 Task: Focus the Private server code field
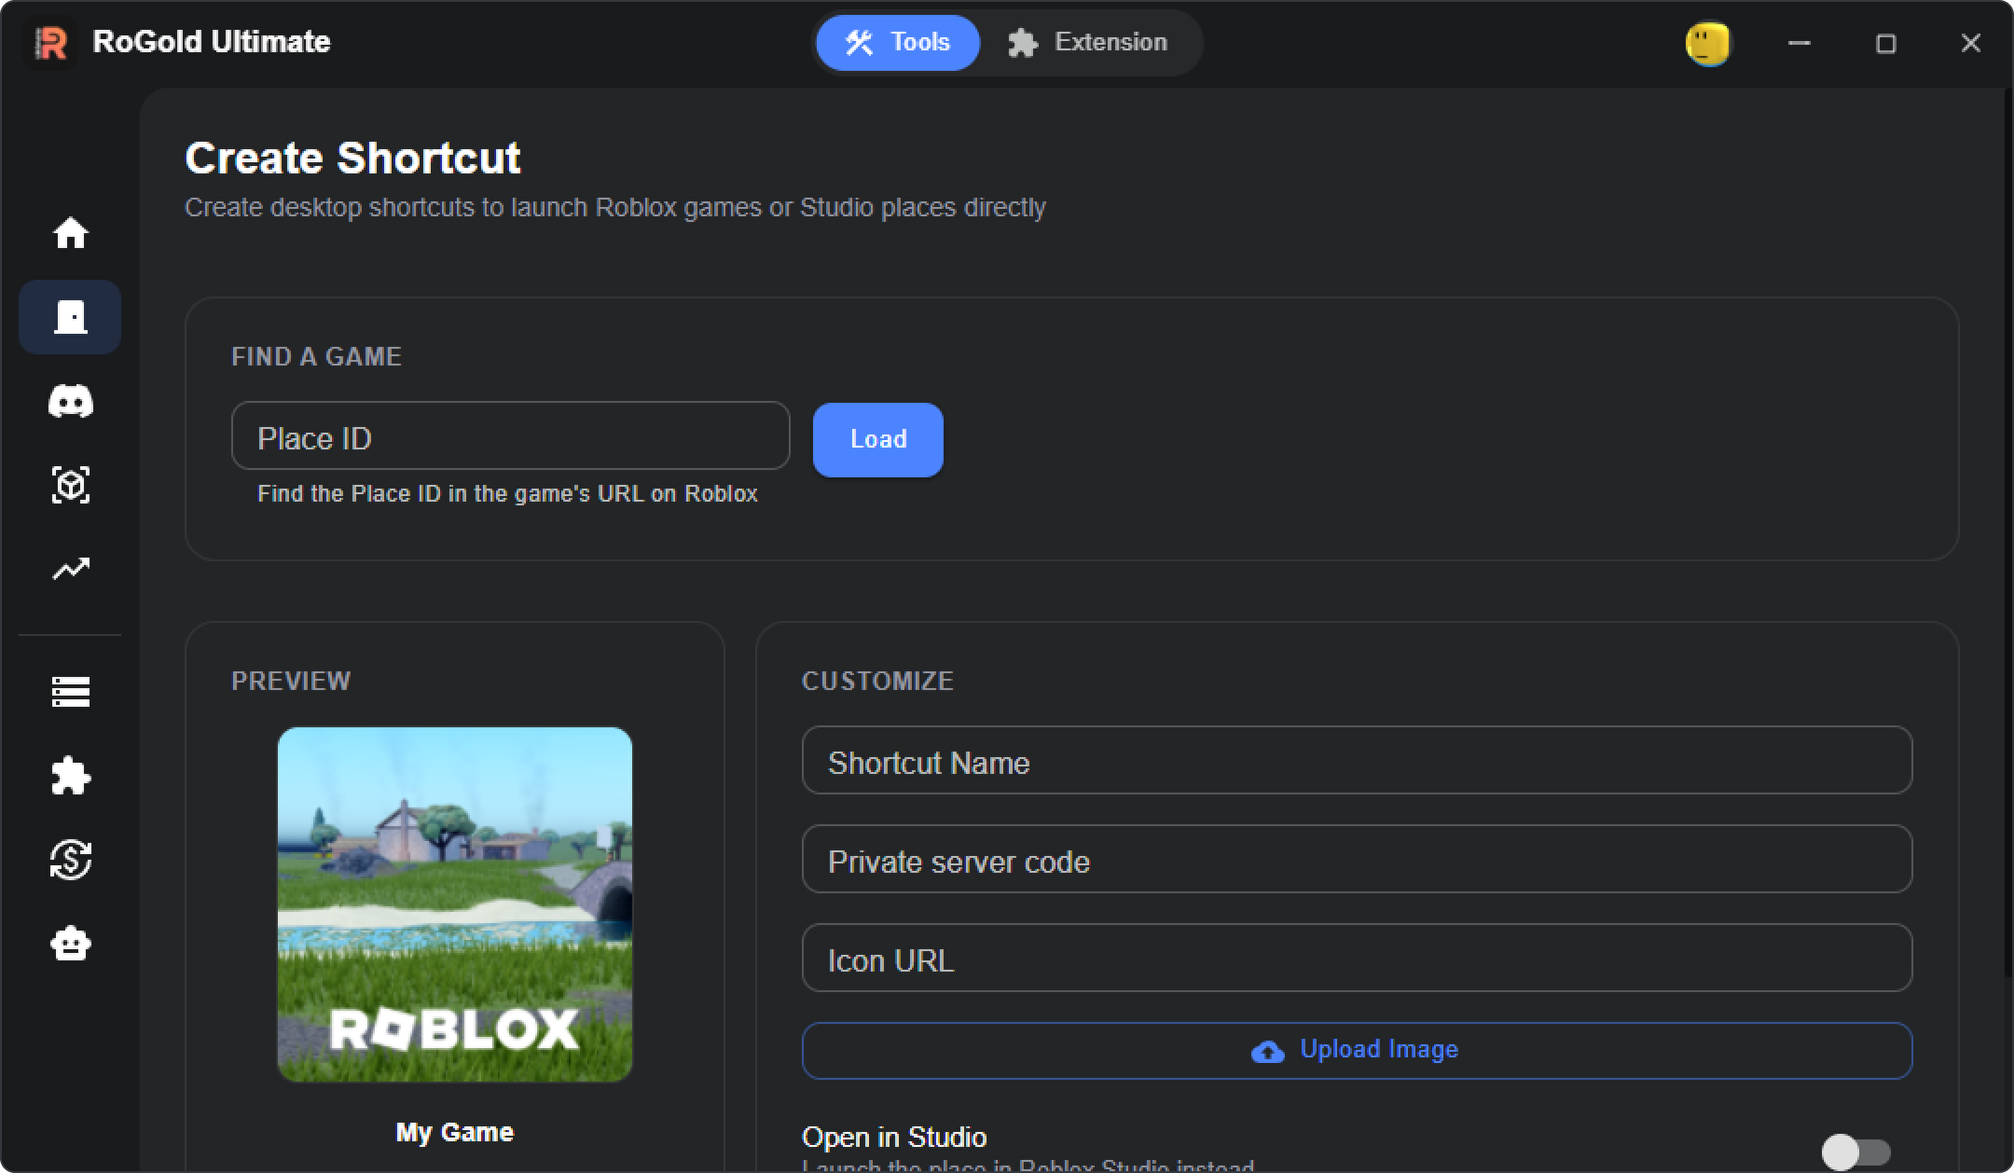click(x=1357, y=859)
